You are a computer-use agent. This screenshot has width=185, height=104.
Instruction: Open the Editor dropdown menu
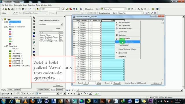pos(5,13)
